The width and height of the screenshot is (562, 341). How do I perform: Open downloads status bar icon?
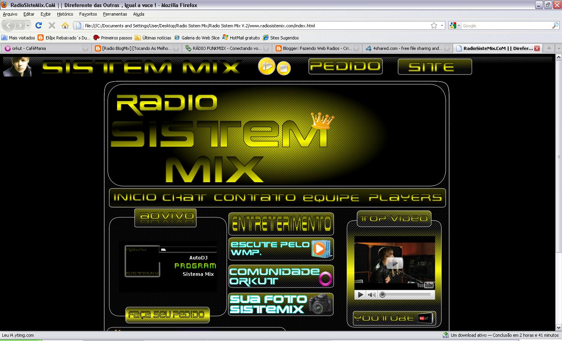point(446,335)
